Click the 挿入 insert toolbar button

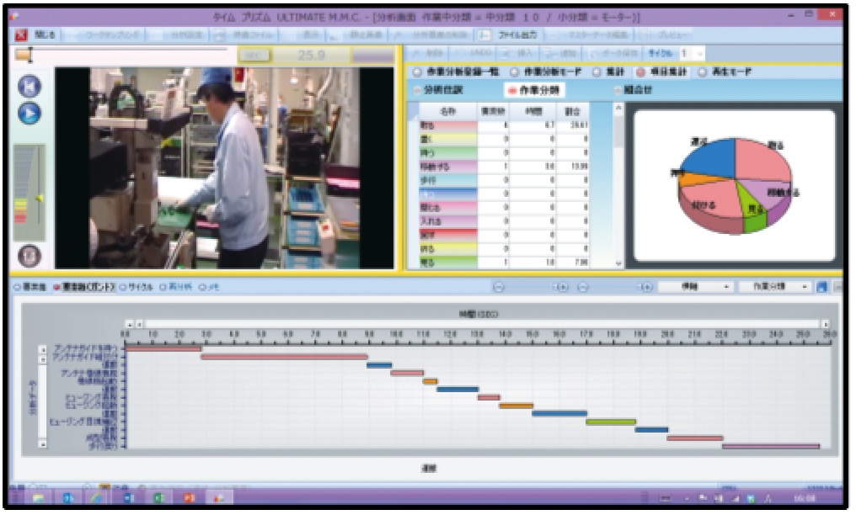click(517, 53)
